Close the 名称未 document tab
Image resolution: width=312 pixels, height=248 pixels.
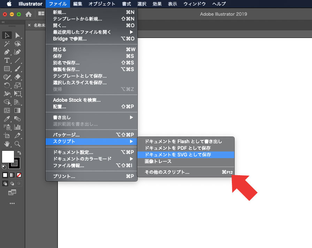[x=29, y=25]
